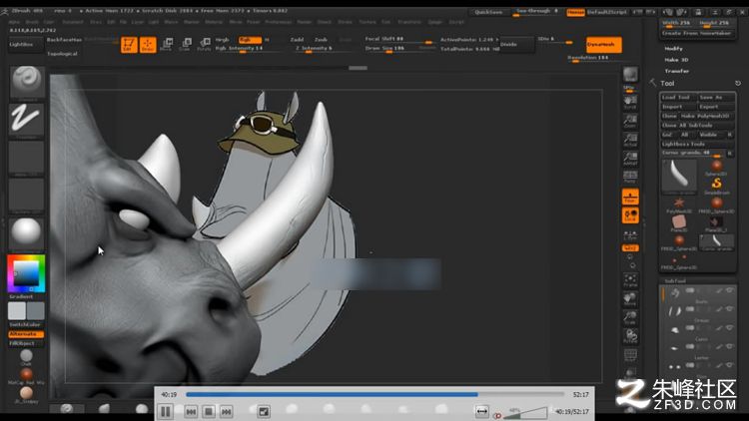Click the QuickSave button
749x421 pixels.
(x=488, y=12)
